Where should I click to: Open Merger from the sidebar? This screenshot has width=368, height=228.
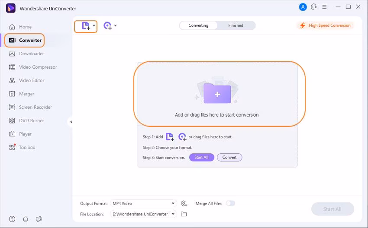click(22, 94)
